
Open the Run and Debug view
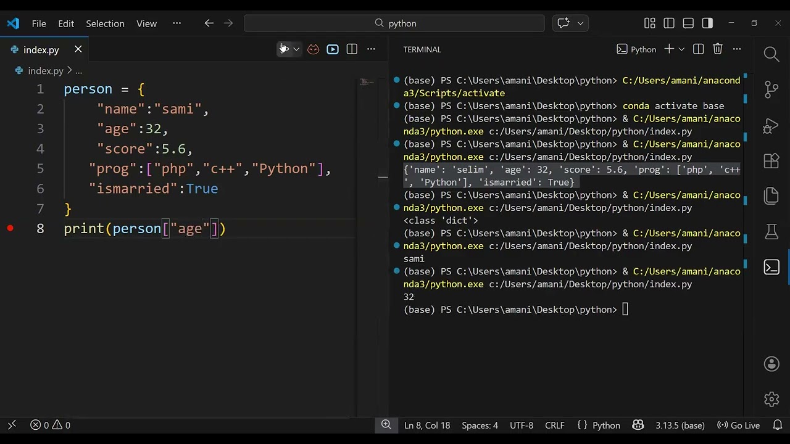(771, 125)
